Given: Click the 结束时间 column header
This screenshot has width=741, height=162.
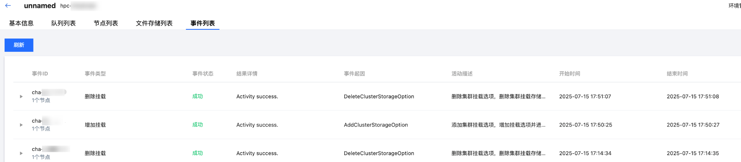Looking at the screenshot, I should click(x=677, y=74).
